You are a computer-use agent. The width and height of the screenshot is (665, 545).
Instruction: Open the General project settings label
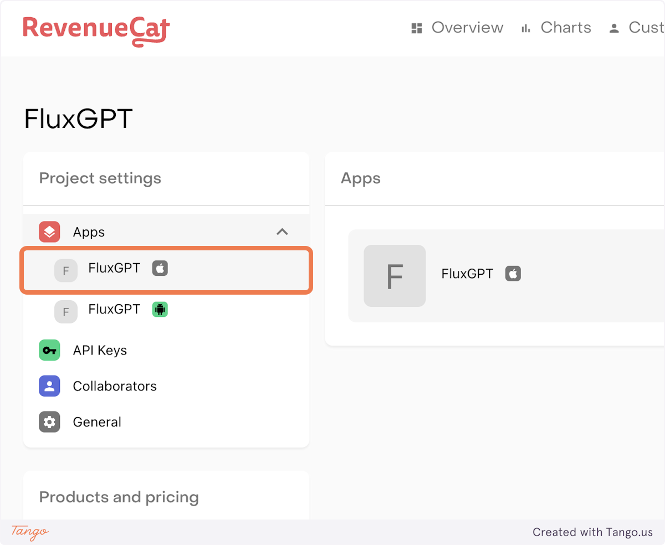tap(97, 422)
